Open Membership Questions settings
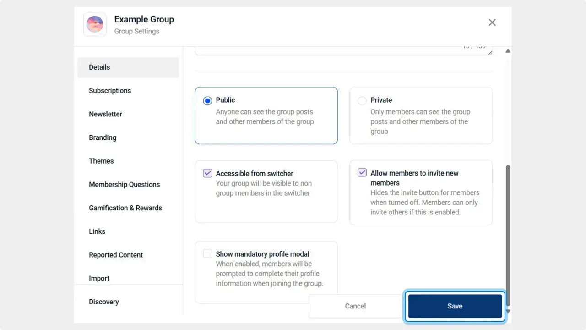Viewport: 586px width, 330px height. coord(124,184)
